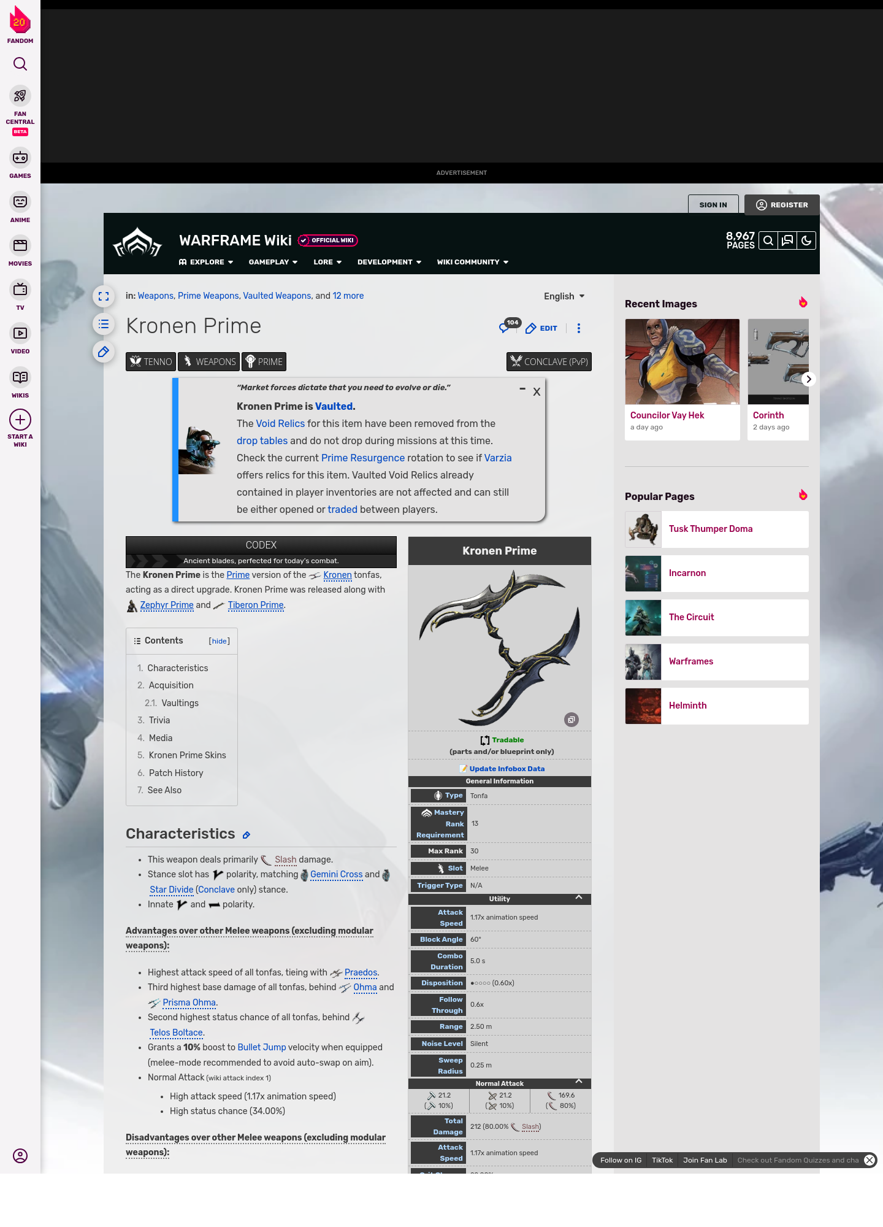
Task: Go to Acquisition in Contents
Action: (171, 685)
